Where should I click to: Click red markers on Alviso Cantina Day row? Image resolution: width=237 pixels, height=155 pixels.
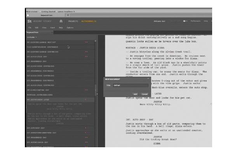coord(86,90)
